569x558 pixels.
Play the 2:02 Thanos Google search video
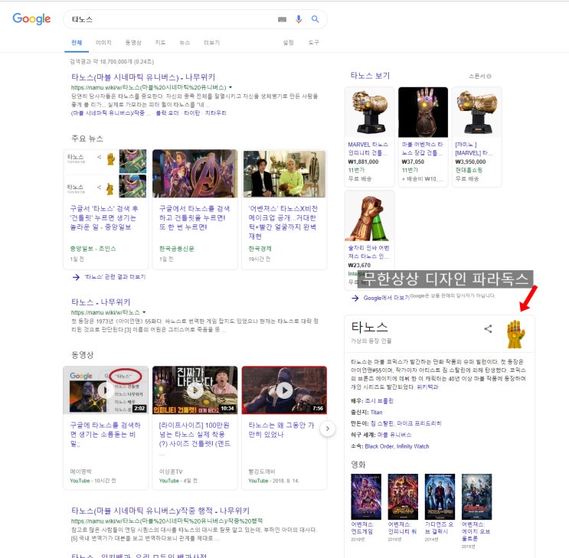click(x=106, y=390)
